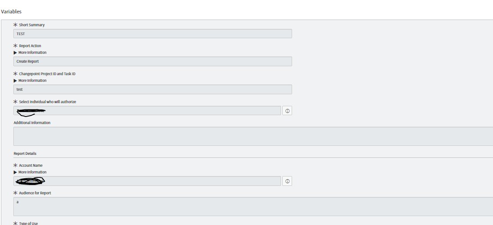The width and height of the screenshot is (493, 225).
Task: Expand More Information under Account Name
Action: [x=30, y=172]
